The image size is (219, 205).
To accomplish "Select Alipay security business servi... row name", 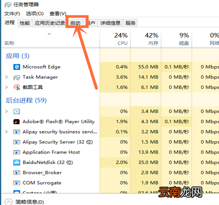I will (x=60, y=132).
